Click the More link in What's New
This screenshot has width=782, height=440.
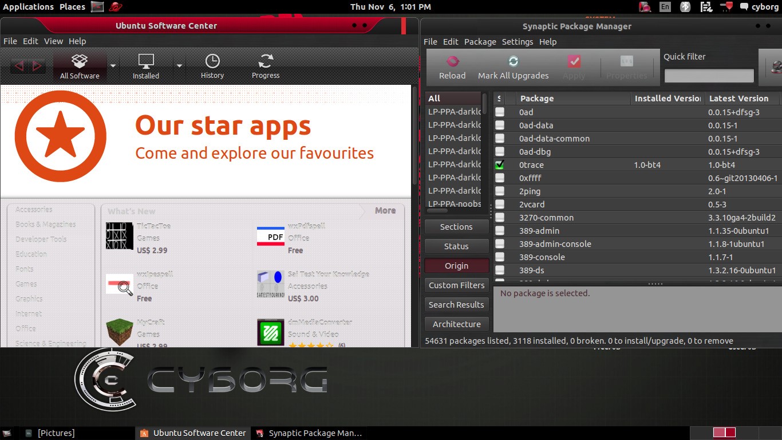pos(385,211)
